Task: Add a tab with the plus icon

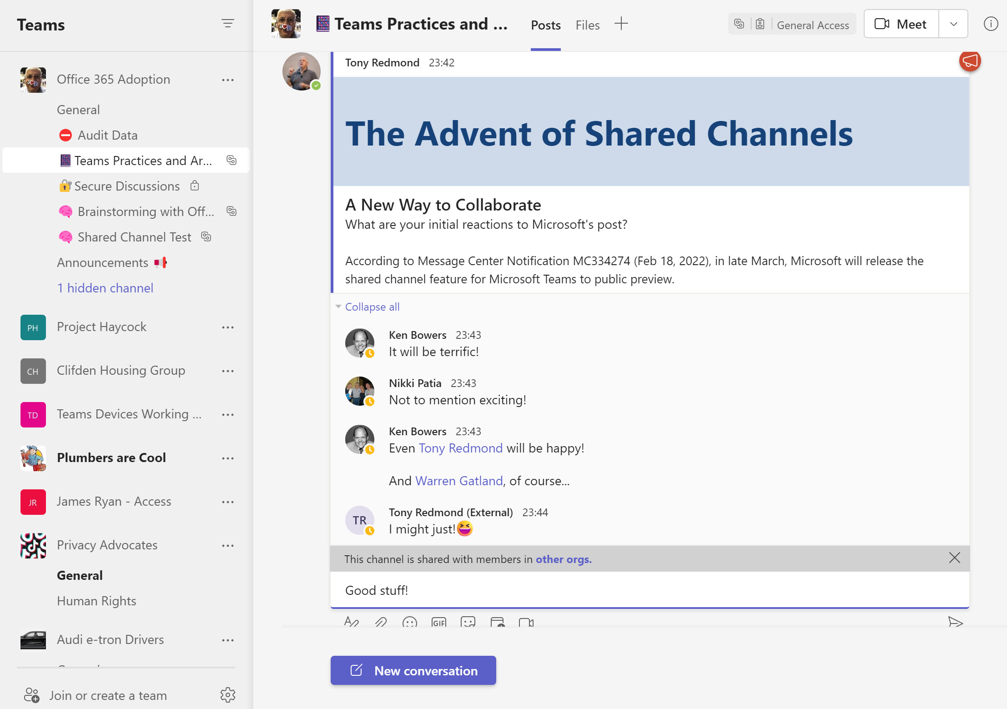Action: point(621,24)
